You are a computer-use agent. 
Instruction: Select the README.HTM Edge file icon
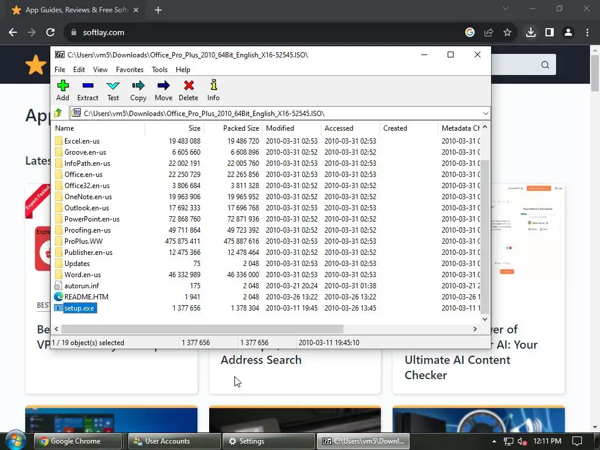point(58,297)
